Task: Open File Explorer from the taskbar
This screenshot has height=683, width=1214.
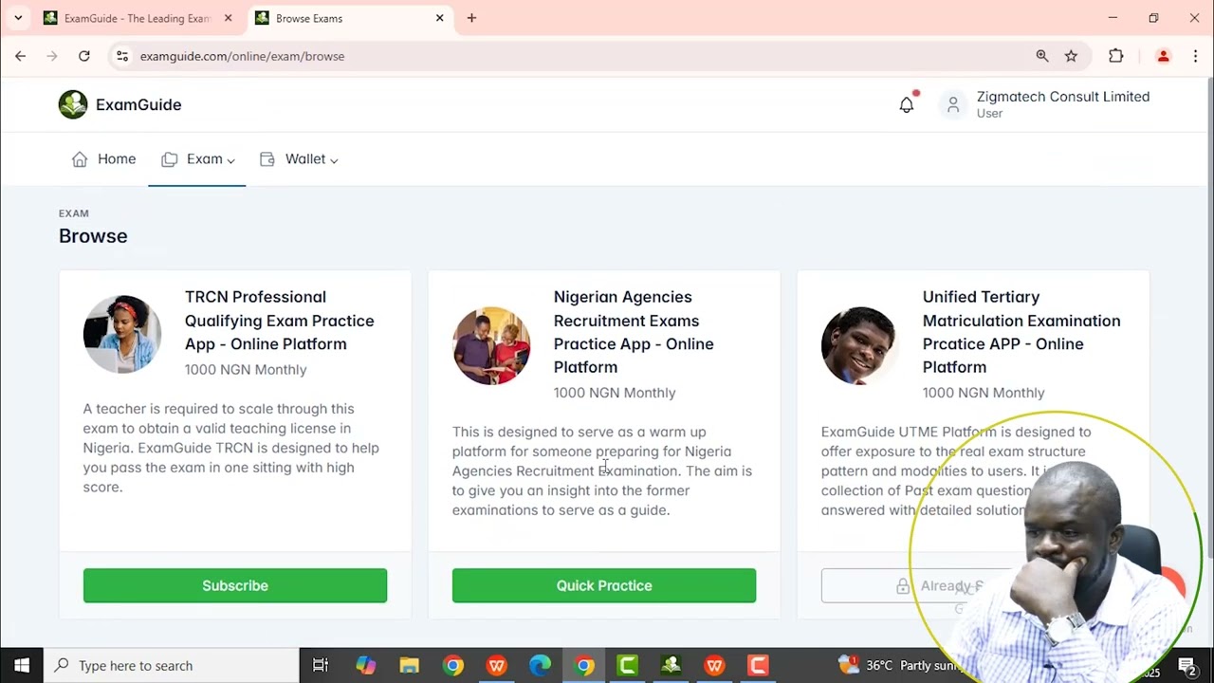Action: pyautogui.click(x=409, y=665)
